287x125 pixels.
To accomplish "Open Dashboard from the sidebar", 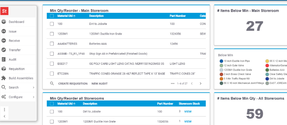I will (16, 22).
